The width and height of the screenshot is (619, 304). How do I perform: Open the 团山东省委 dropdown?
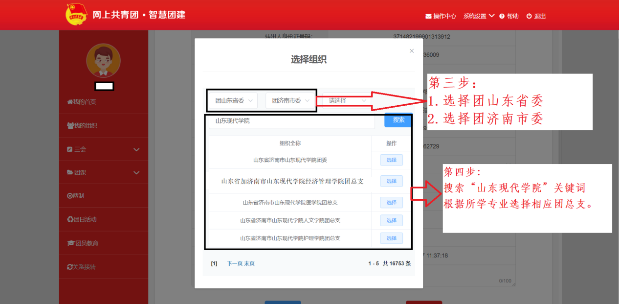tap(235, 100)
